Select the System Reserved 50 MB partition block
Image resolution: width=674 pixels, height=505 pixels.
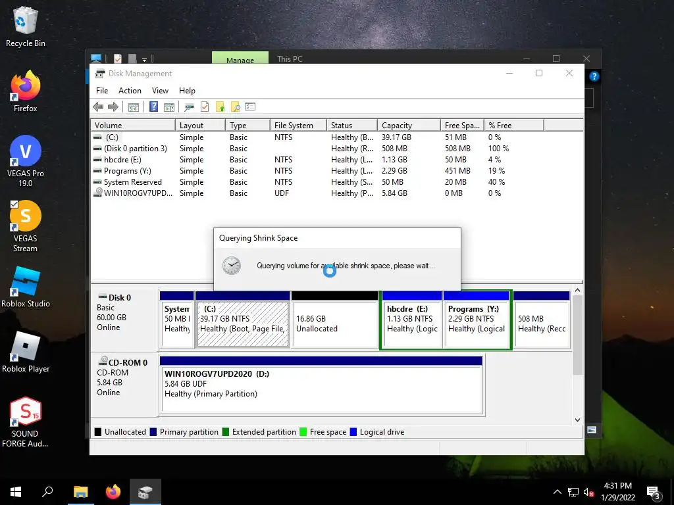(176, 320)
